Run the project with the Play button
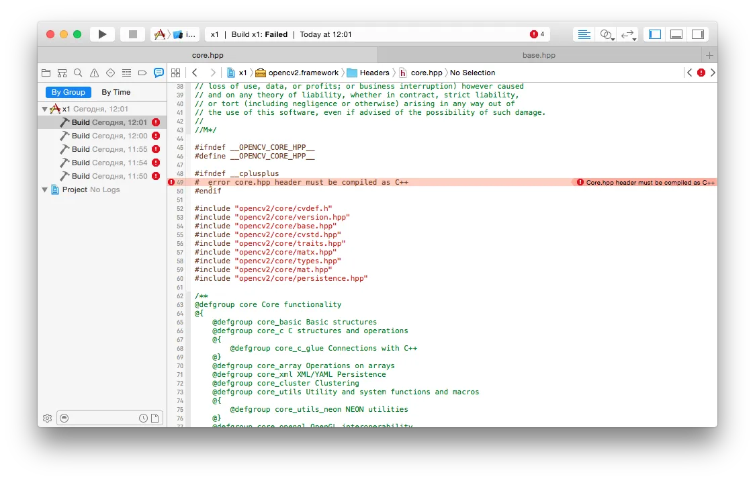 pos(102,34)
